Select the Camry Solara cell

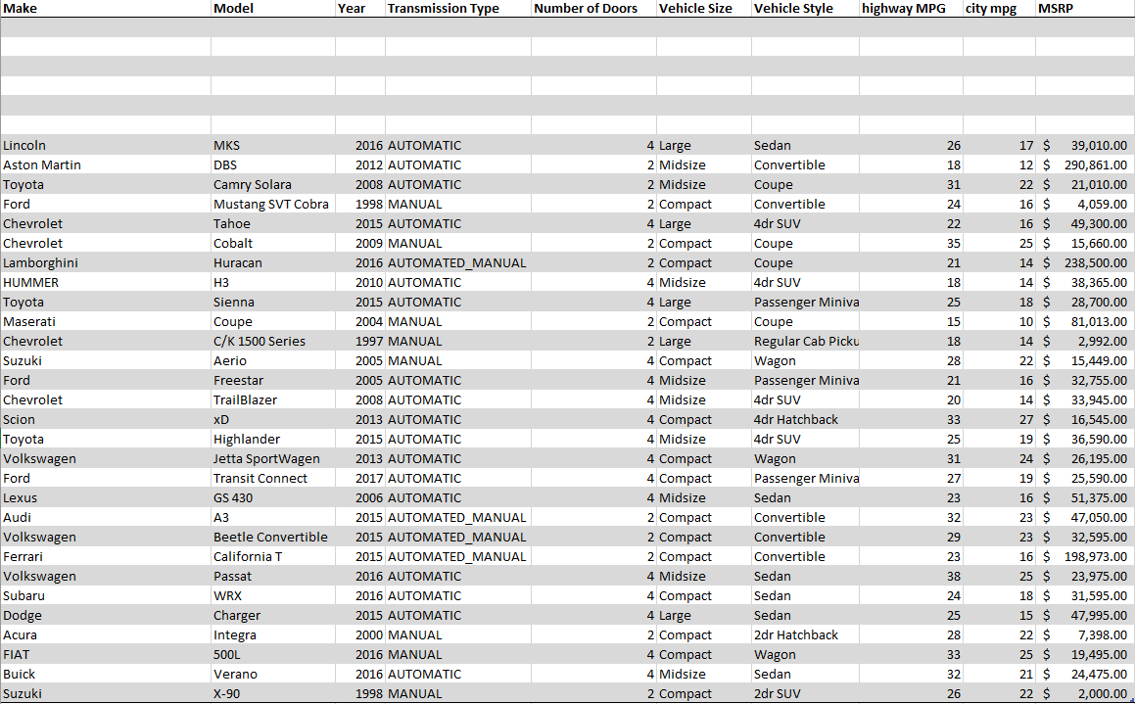(273, 184)
